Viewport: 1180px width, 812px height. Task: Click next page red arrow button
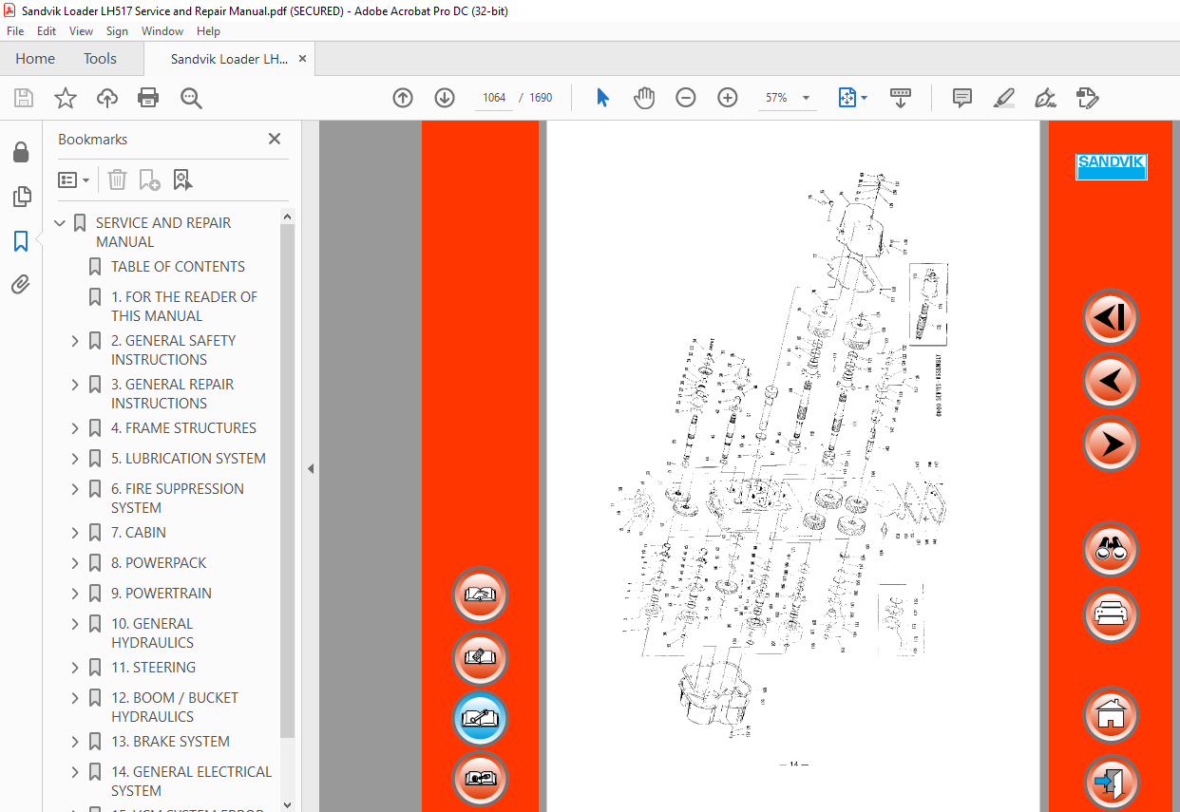[x=1111, y=444]
